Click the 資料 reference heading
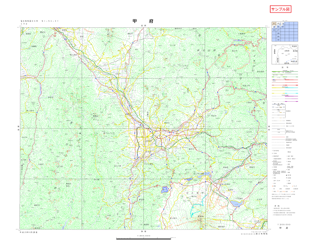 pos(276,206)
